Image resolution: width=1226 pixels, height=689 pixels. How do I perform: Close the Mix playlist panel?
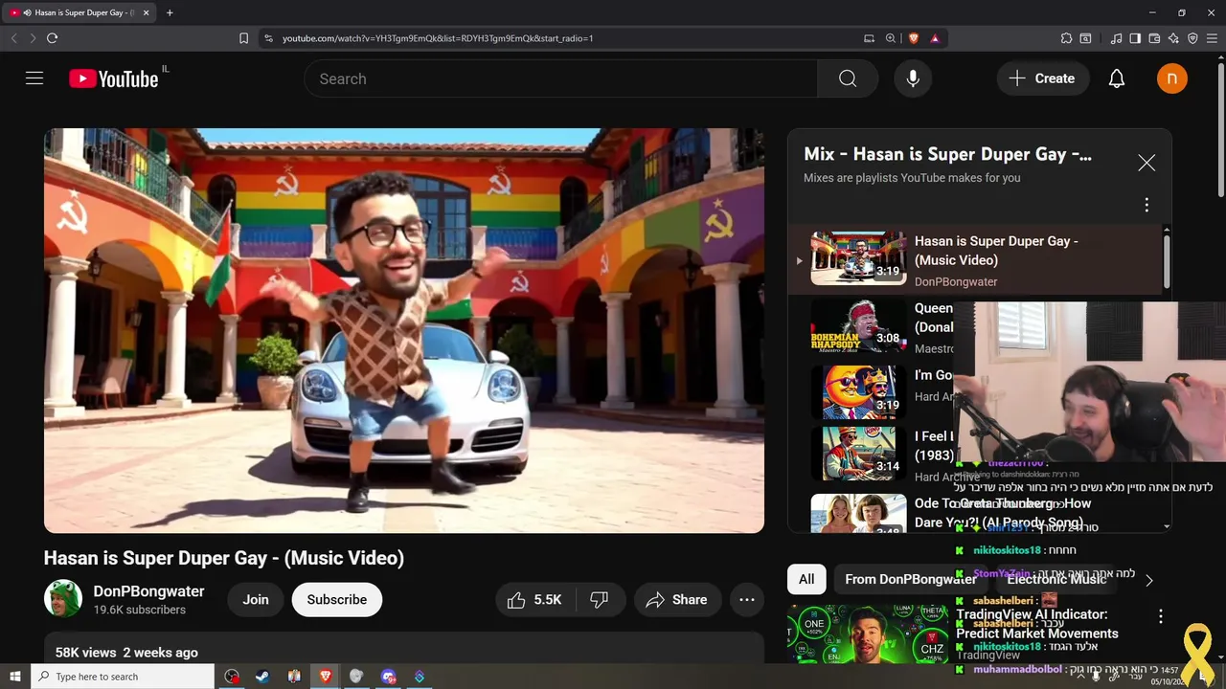pyautogui.click(x=1147, y=163)
